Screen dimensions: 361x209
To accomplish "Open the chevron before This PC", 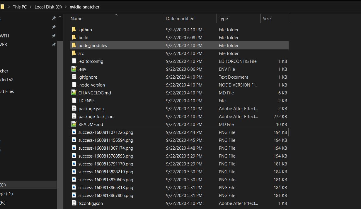I will tap(9, 7).
